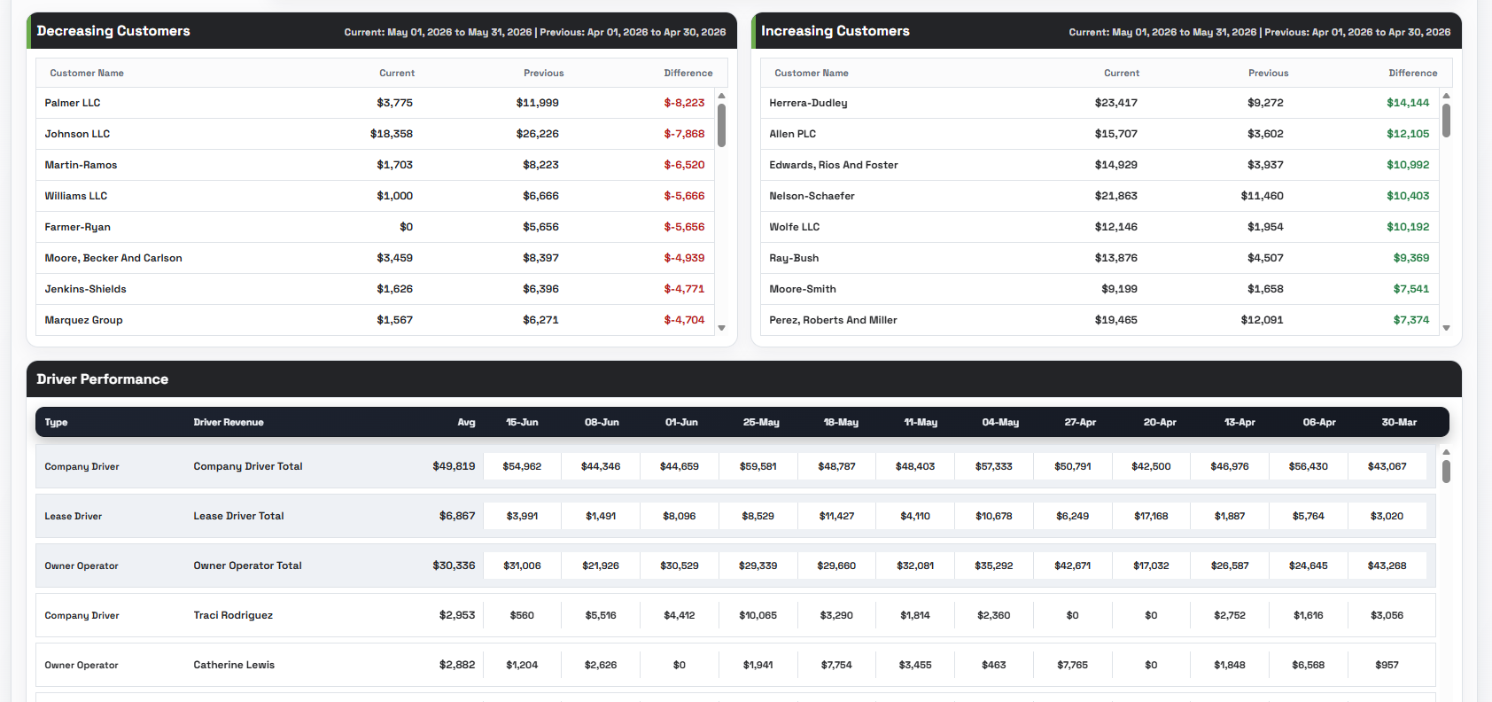The height and width of the screenshot is (702, 1492).
Task: Sort Decreasing Customers by Difference column
Action: (x=688, y=74)
